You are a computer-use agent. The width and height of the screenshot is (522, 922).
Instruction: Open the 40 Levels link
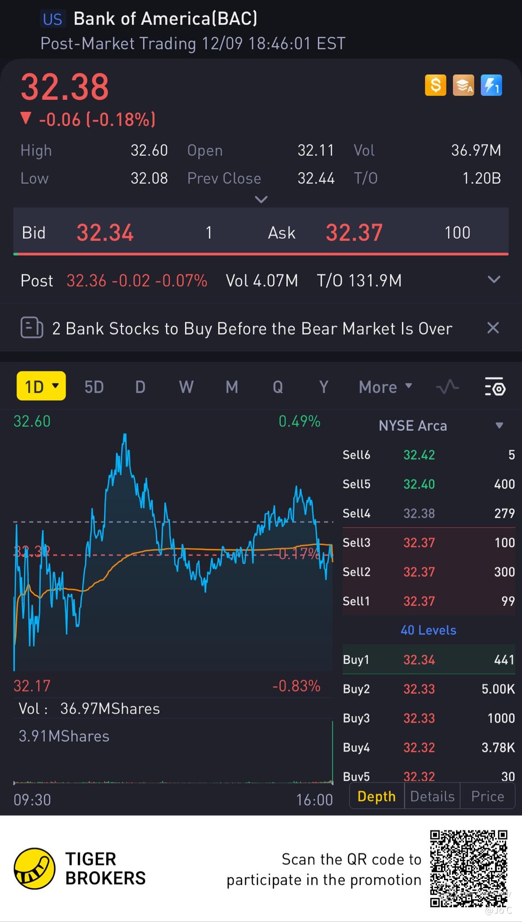click(x=428, y=630)
